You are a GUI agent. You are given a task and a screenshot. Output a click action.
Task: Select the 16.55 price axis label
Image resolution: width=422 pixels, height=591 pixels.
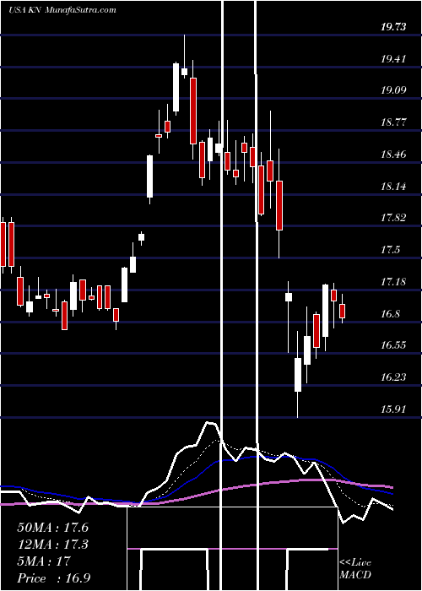click(x=394, y=345)
